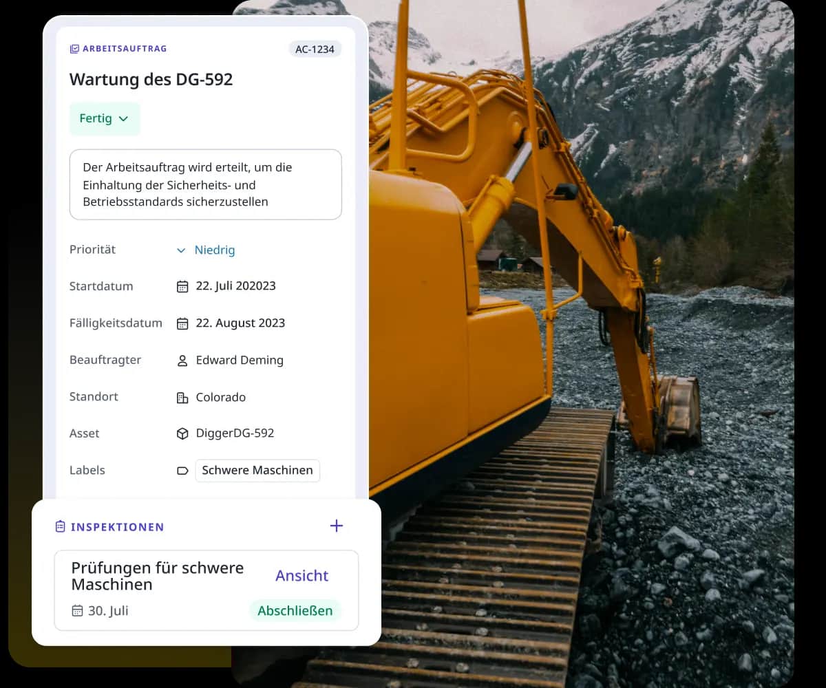The image size is (826, 688).
Task: Click the chevron arrow before Niedrig
Action: tap(181, 250)
